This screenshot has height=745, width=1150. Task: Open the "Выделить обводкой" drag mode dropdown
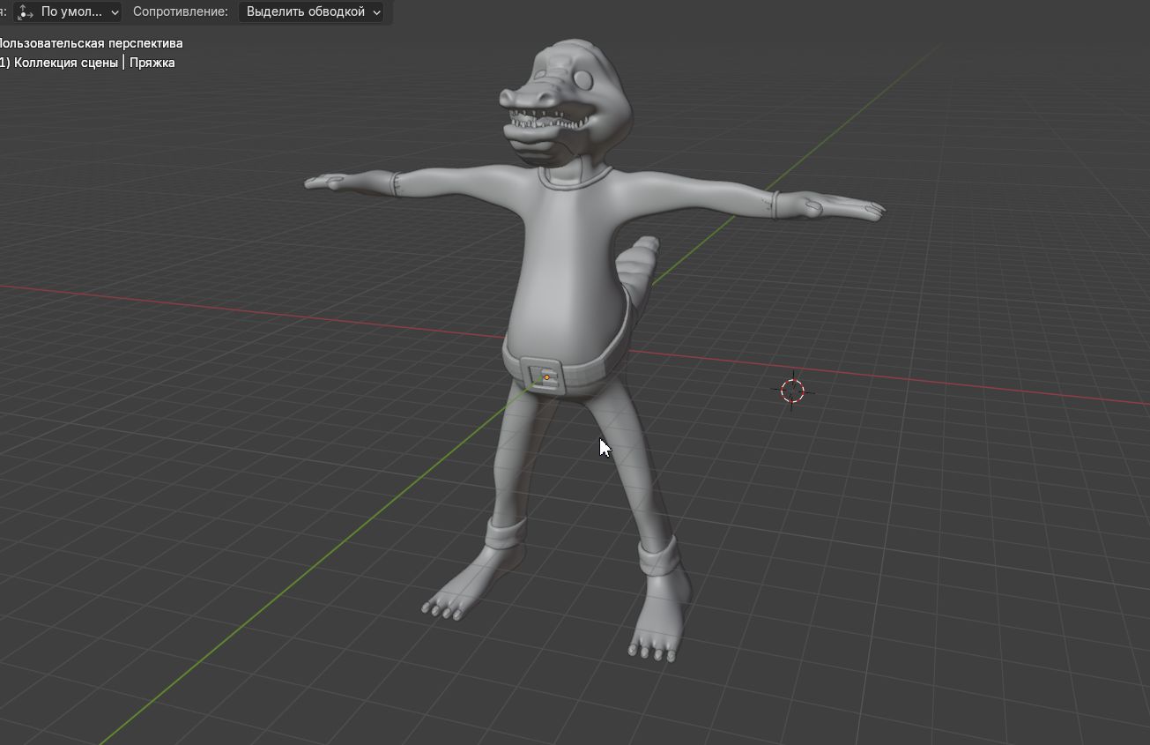[312, 12]
